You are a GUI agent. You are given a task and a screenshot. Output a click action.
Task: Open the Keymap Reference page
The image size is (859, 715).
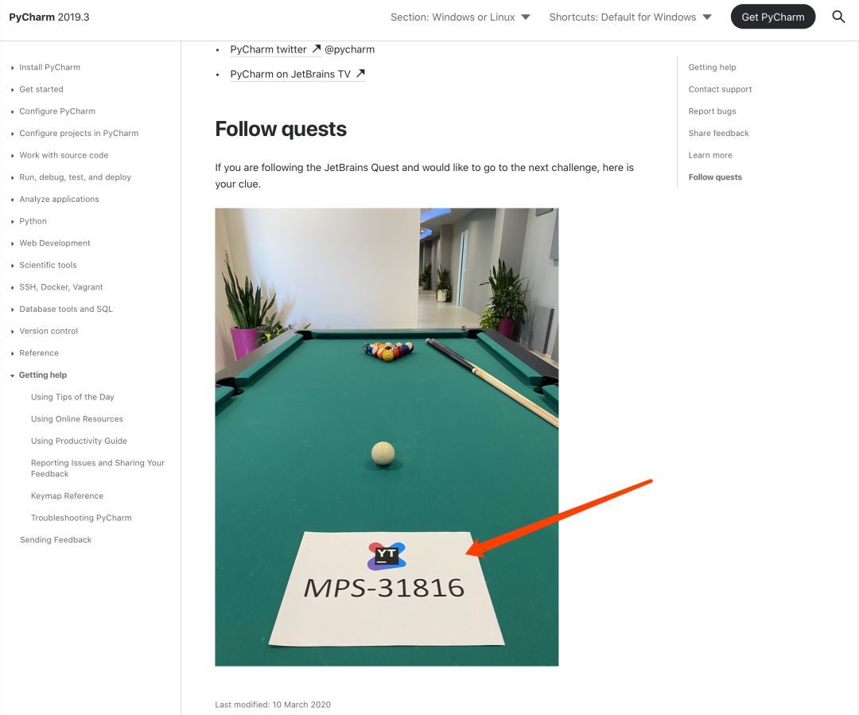tap(67, 495)
